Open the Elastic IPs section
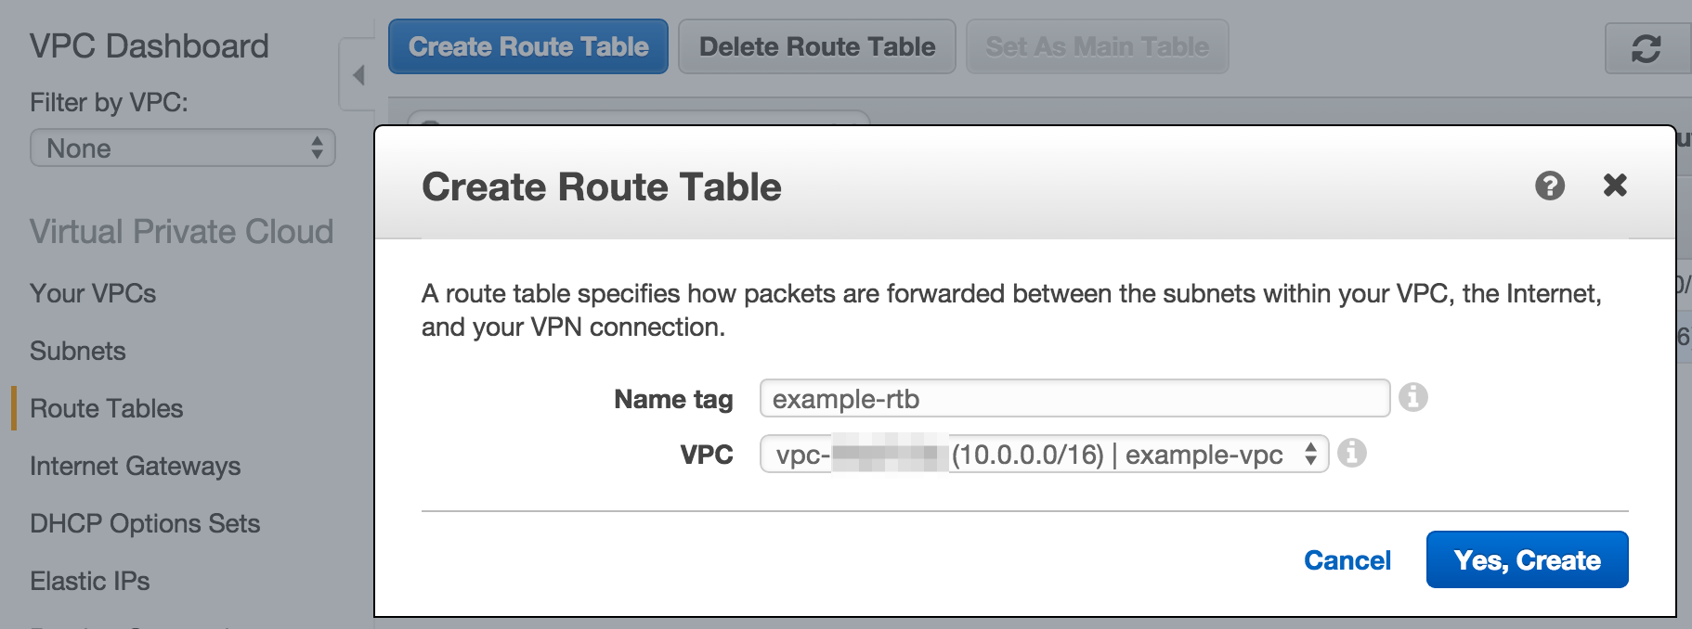This screenshot has height=629, width=1692. tap(89, 581)
